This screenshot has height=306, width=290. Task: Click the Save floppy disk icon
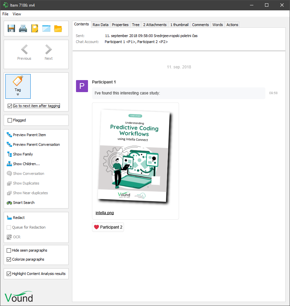[11, 28]
